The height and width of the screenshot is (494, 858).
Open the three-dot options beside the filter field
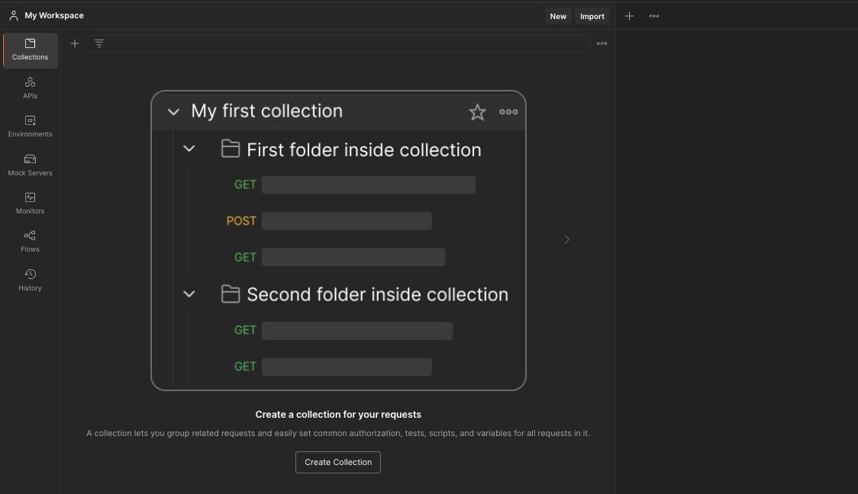click(x=602, y=43)
